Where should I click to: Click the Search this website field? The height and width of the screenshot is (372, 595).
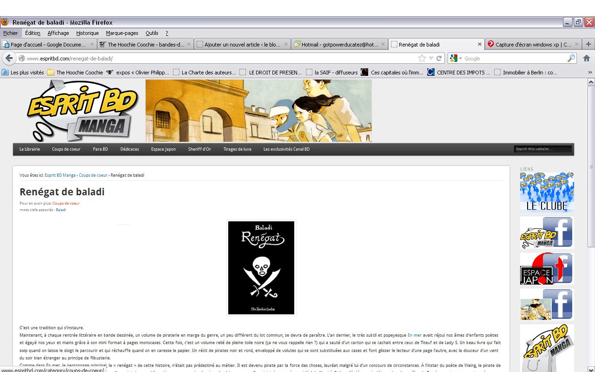pyautogui.click(x=543, y=149)
